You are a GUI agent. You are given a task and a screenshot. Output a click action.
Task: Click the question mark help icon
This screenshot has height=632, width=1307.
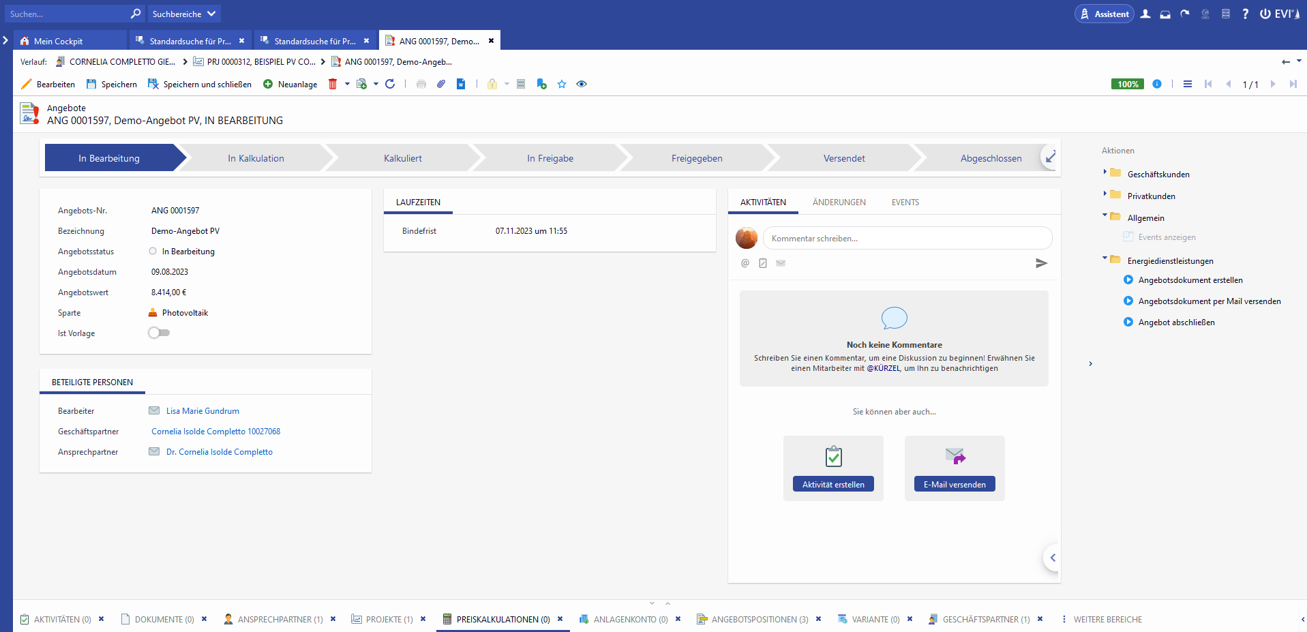tap(1245, 14)
